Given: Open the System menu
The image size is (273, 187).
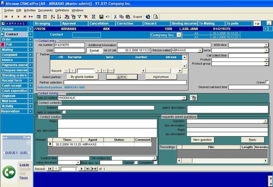Looking at the screenshot, I should coord(9,11).
